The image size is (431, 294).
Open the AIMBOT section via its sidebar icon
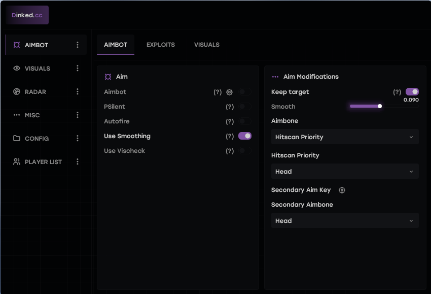pos(17,45)
